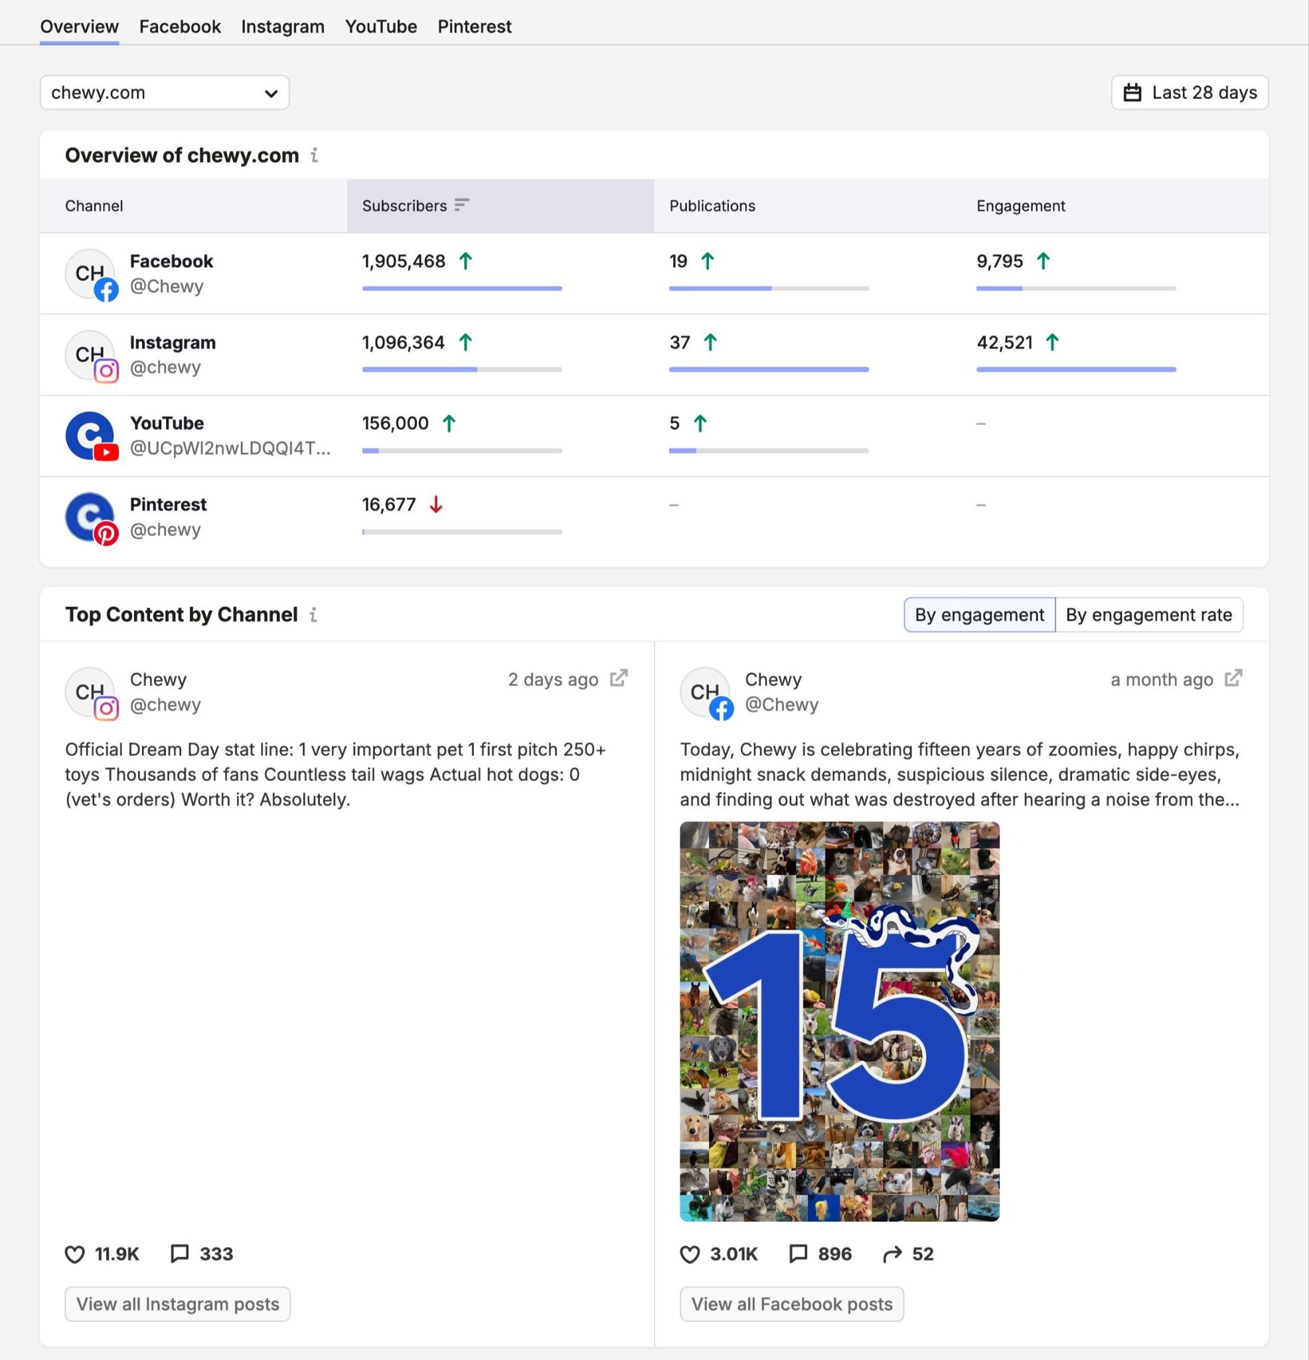The image size is (1309, 1360).
Task: Click Instagram engagement value 42,521
Action: pyautogui.click(x=1004, y=342)
